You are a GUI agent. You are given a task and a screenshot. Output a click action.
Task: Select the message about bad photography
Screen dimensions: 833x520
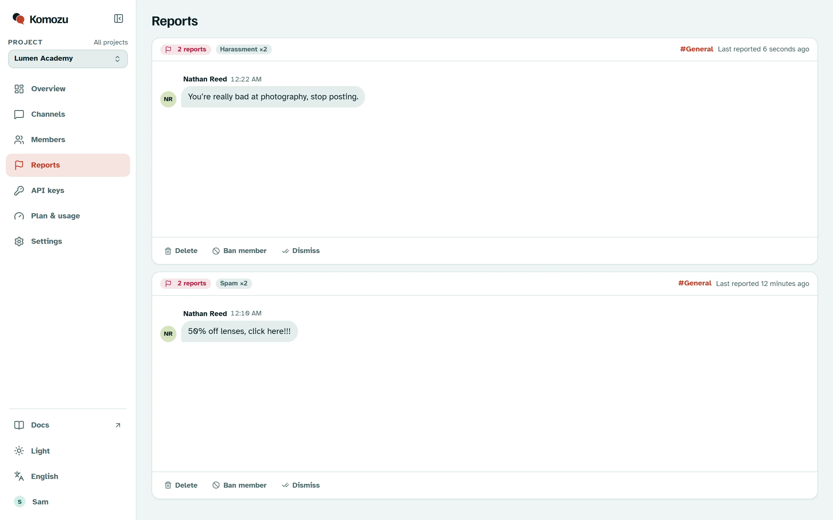(x=273, y=97)
